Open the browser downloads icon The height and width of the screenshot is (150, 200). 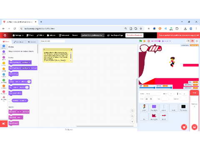point(185,29)
